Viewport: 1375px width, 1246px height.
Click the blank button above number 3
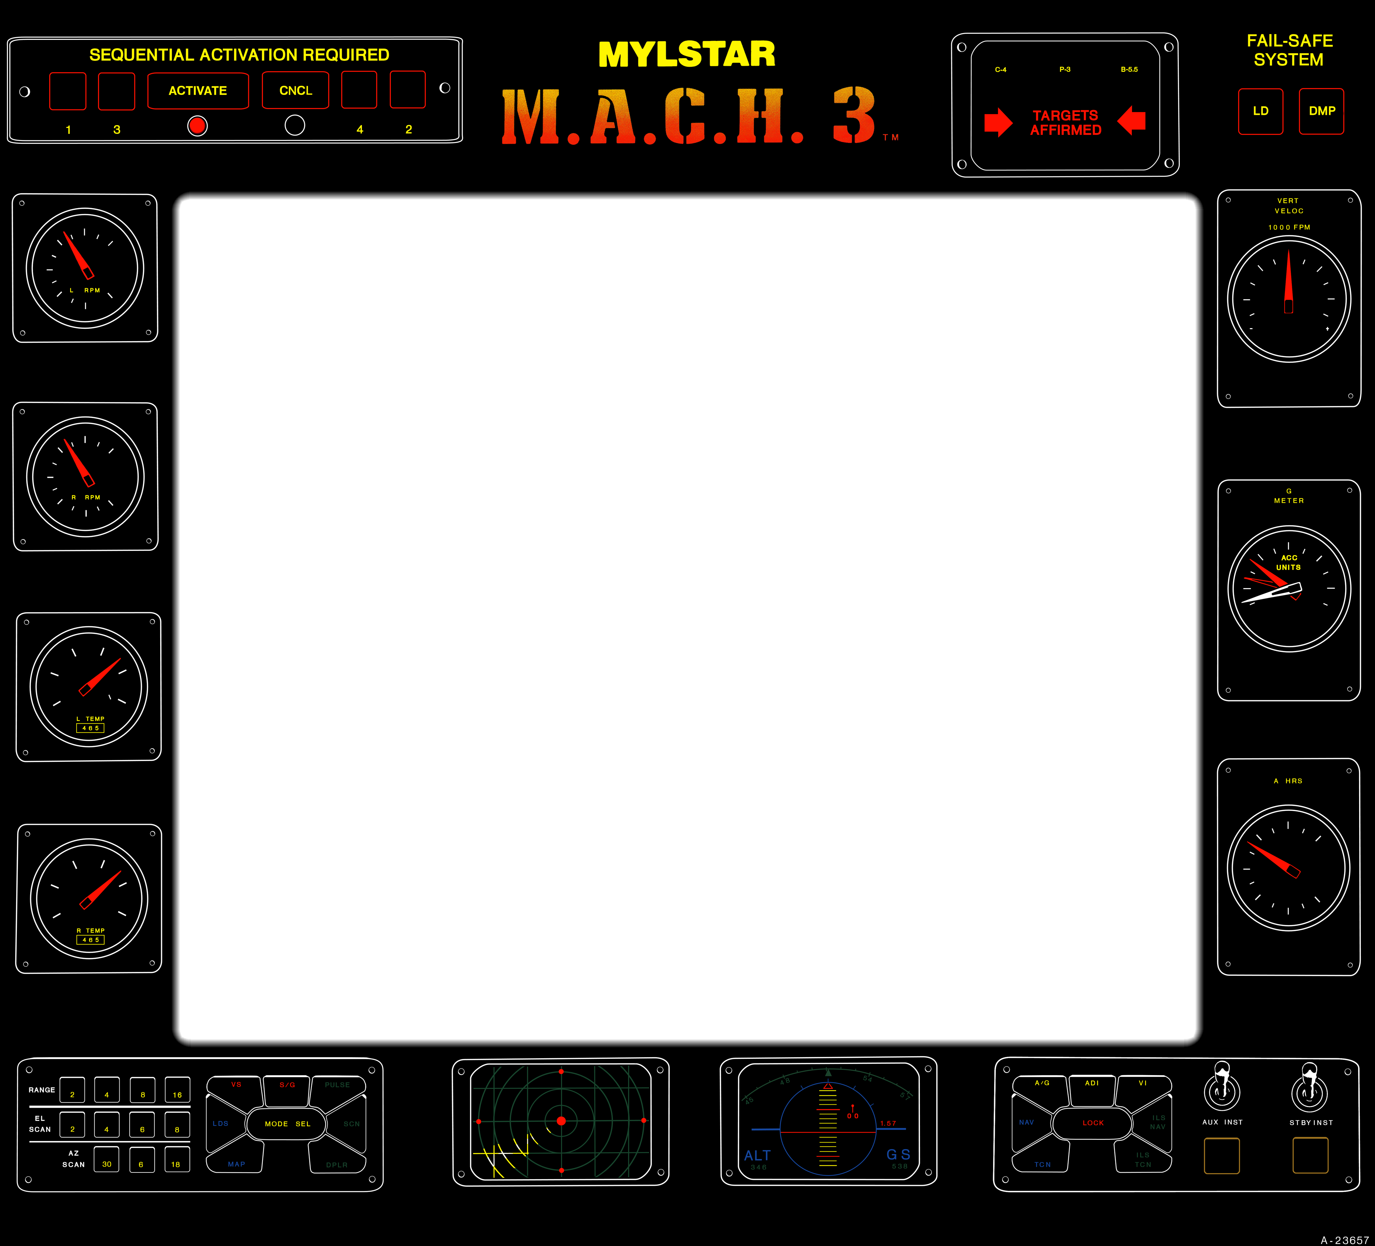pos(117,91)
